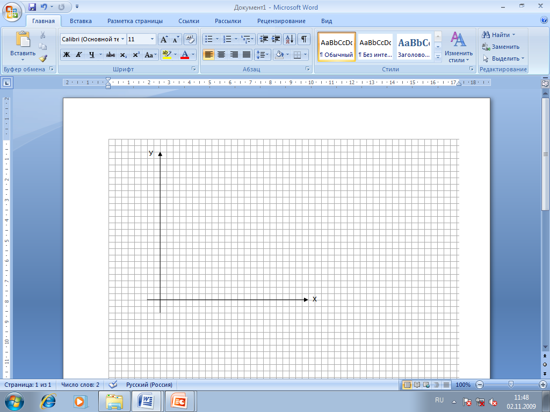Justify text alignment
Screen dimensions: 550x412
click(247, 55)
